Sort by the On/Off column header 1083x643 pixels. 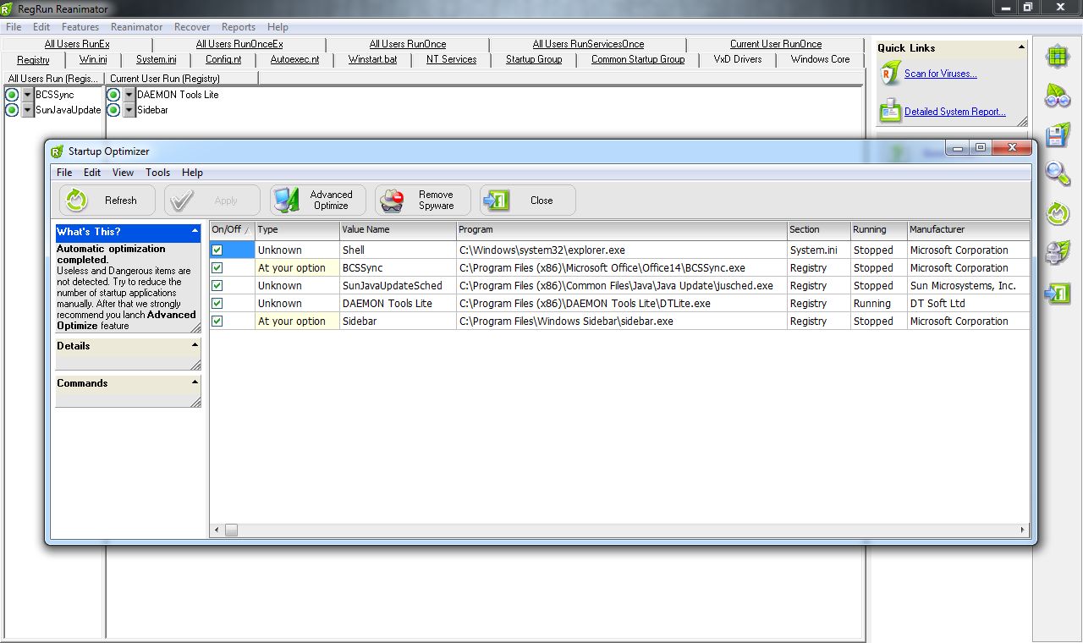pos(232,229)
